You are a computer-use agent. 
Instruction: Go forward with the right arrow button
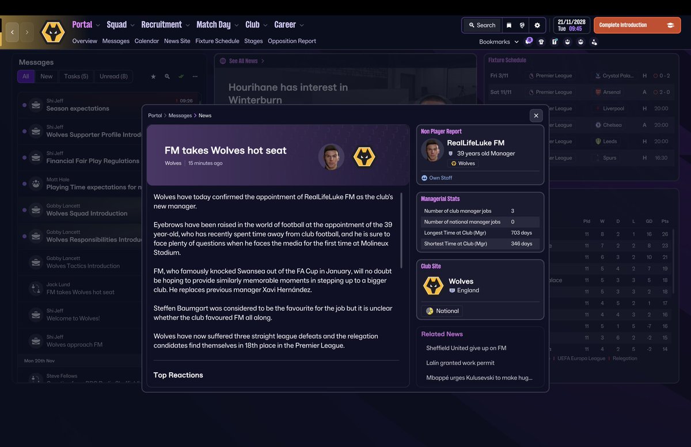point(26,32)
